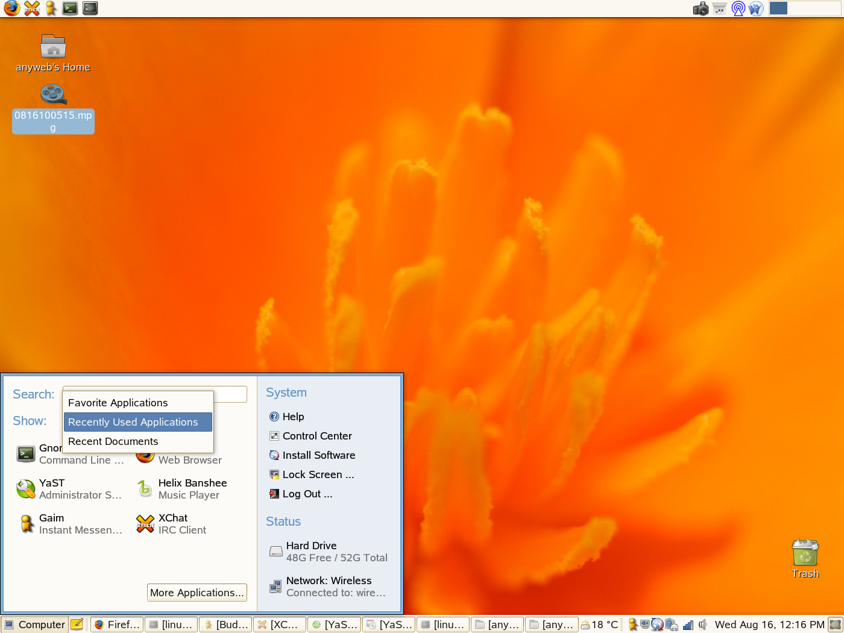Click the Help entry in System section
This screenshot has height=633, width=844.
[x=294, y=417]
